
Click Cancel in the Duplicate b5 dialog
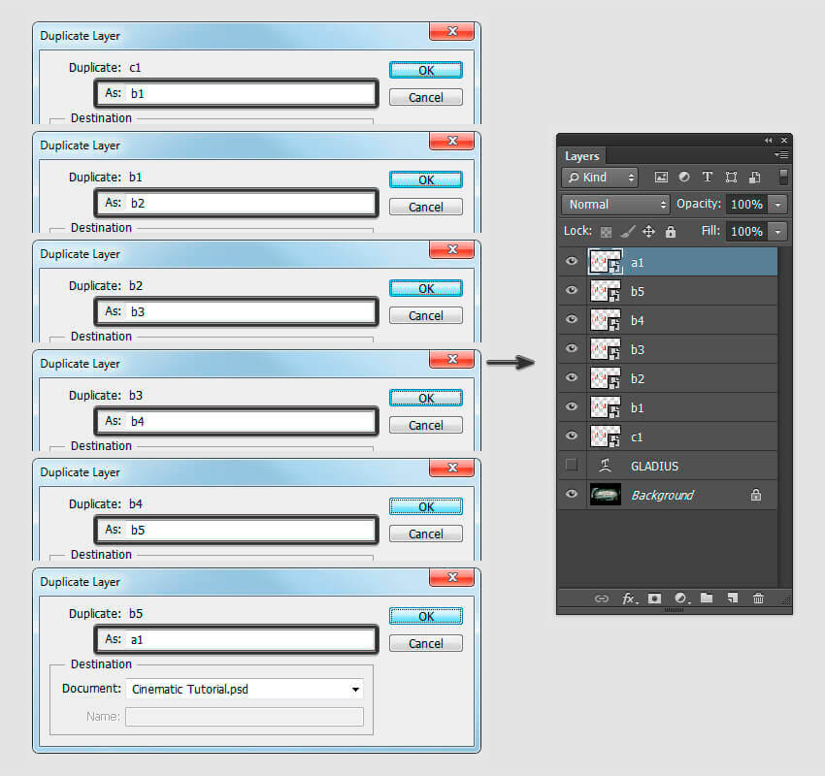(426, 643)
